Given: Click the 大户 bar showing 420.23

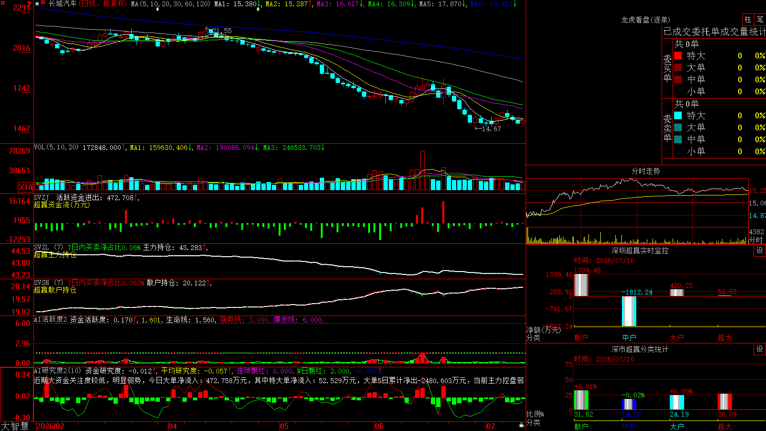Looking at the screenshot, I should [x=677, y=293].
